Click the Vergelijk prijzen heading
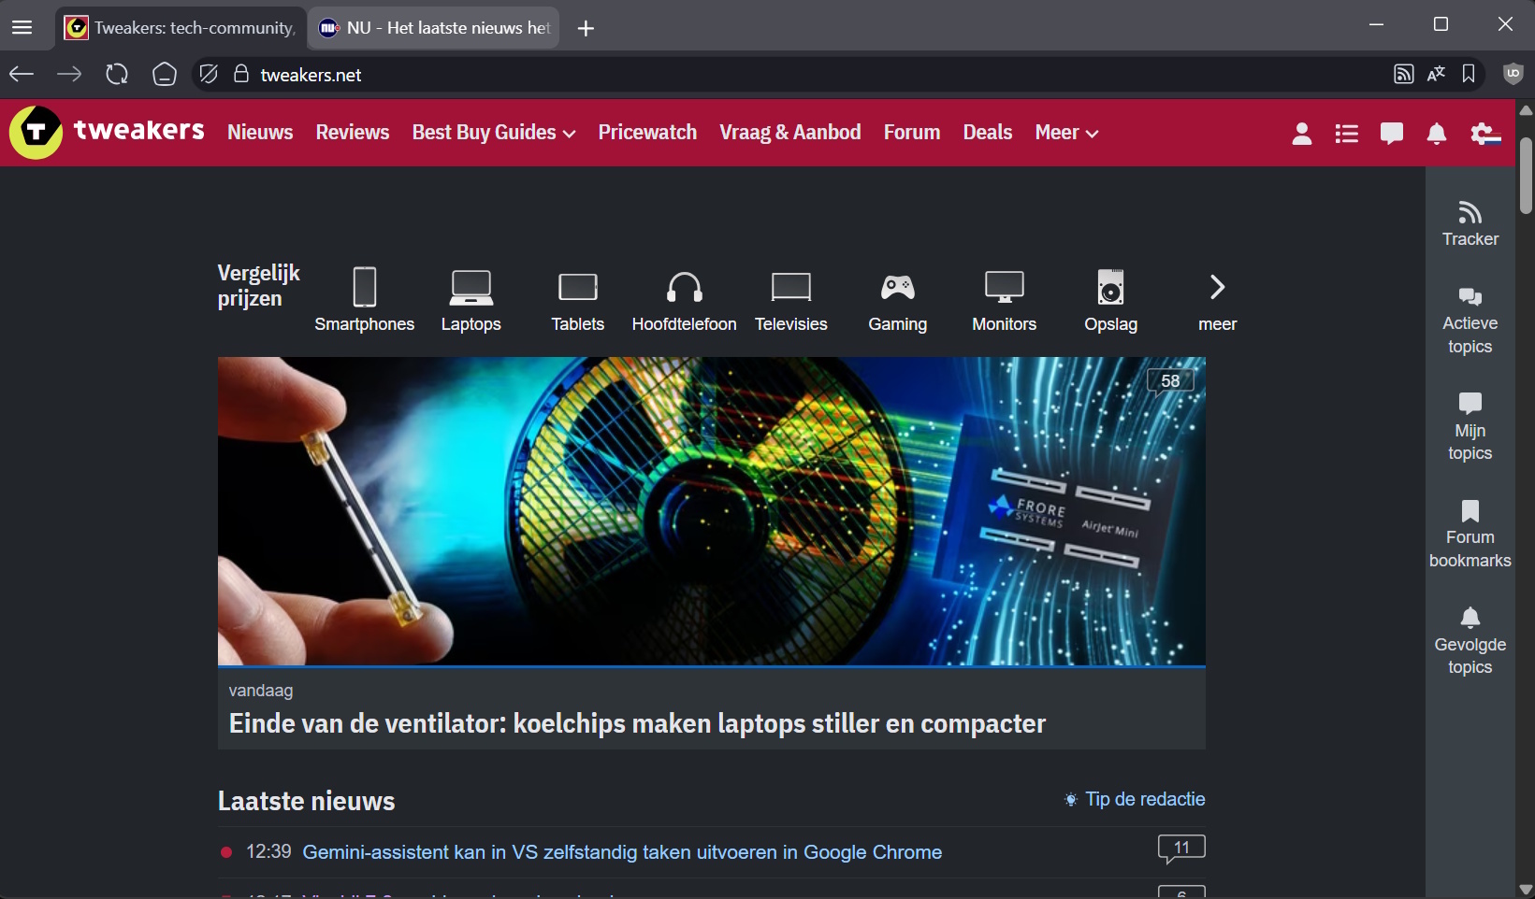The height and width of the screenshot is (899, 1535). [259, 285]
